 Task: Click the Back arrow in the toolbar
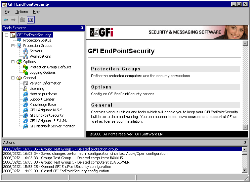[x=6, y=20]
